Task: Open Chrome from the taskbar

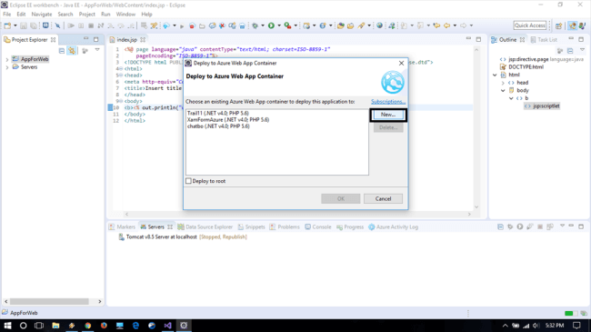Action: (88, 326)
